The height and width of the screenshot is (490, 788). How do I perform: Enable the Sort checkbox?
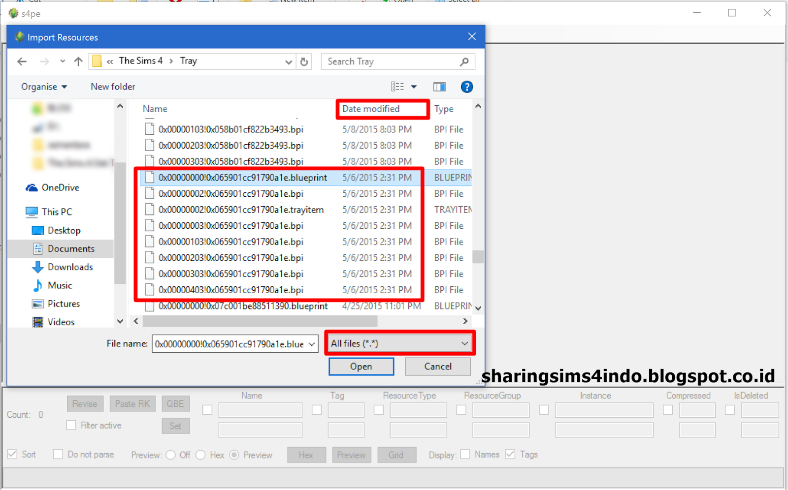pyautogui.click(x=11, y=454)
